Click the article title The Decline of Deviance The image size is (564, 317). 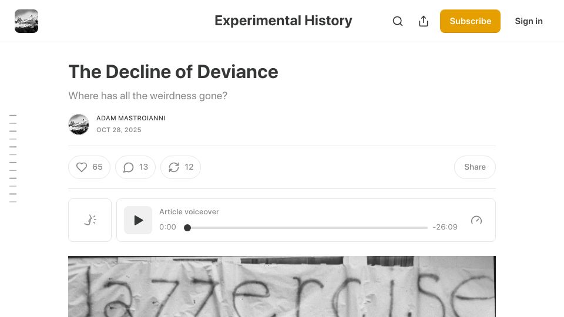point(173,72)
